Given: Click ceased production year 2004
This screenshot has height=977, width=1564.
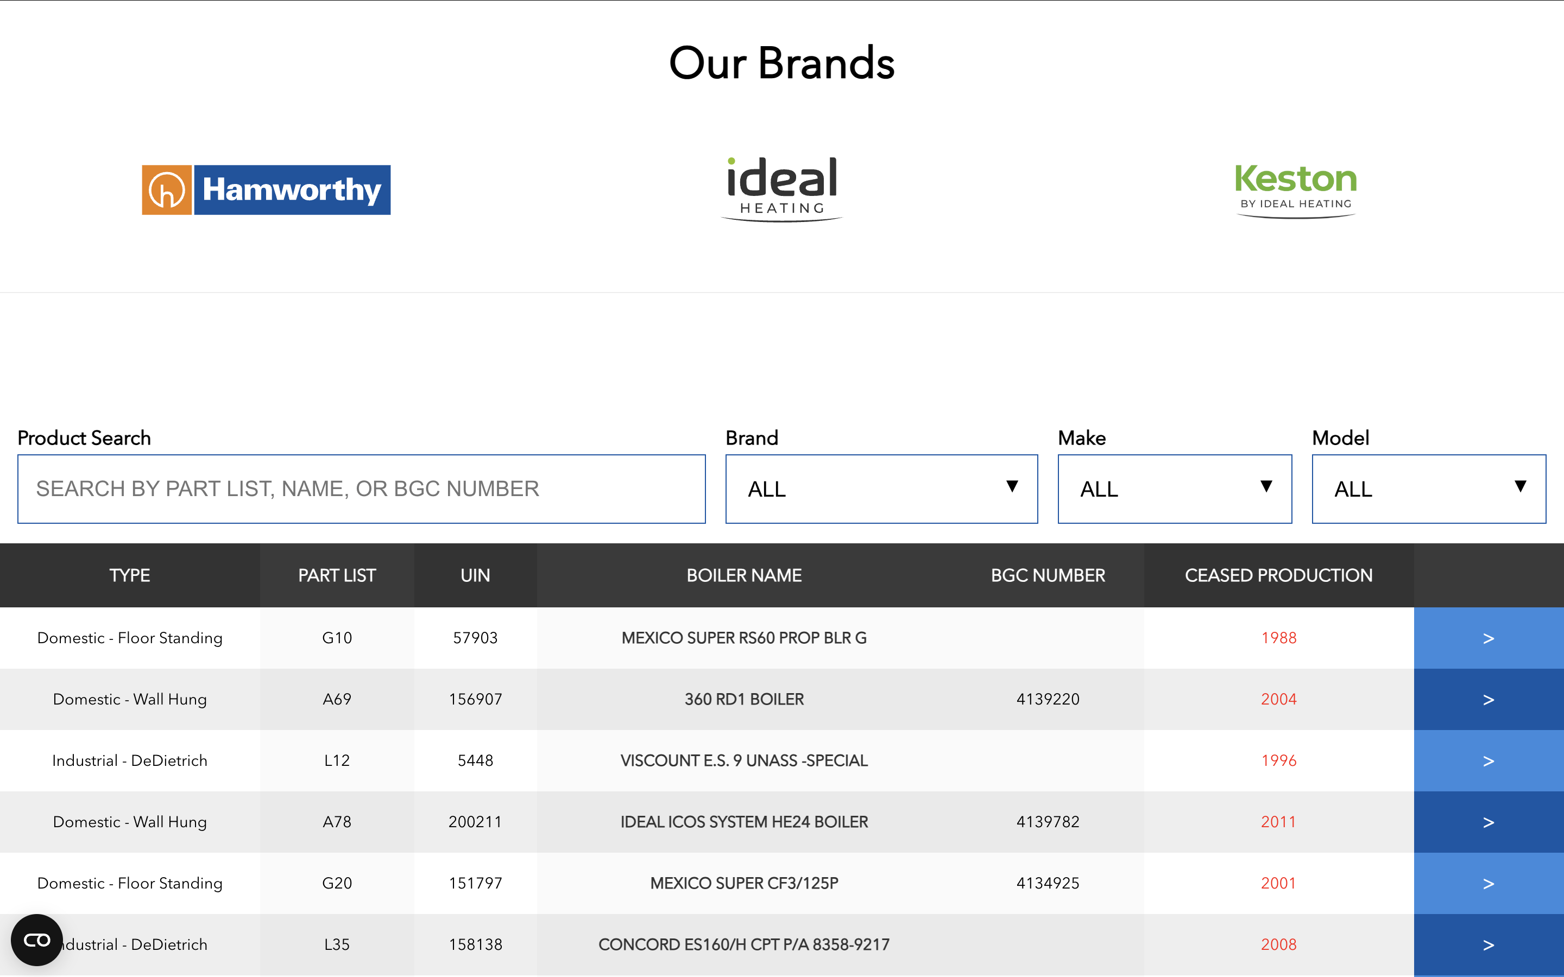Looking at the screenshot, I should click(x=1278, y=700).
